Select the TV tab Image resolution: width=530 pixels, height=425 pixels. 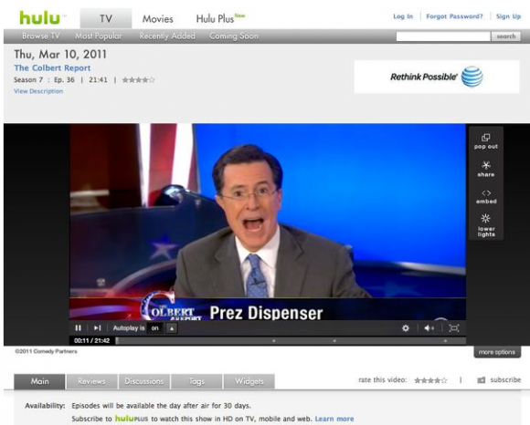tap(106, 18)
